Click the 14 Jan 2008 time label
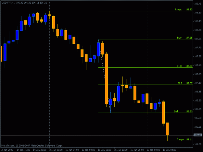Image resolution: width=203 pixels, height=152 pixels. pos(7,150)
